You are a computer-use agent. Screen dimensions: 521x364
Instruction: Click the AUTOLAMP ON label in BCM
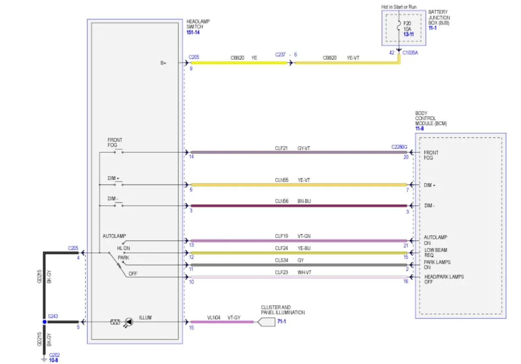click(x=435, y=240)
